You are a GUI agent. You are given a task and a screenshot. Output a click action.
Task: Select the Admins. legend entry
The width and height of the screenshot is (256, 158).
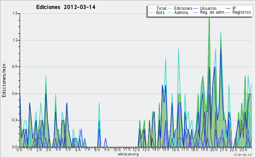point(182,12)
